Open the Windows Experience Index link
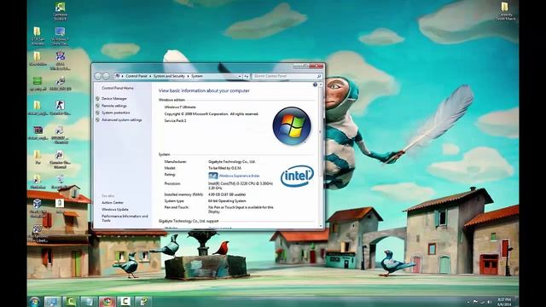The height and width of the screenshot is (307, 546). [239, 176]
